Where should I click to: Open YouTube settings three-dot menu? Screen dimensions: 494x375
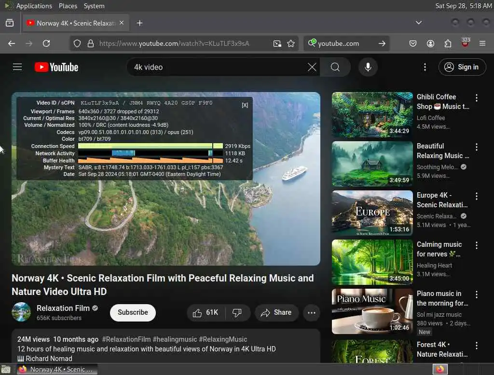click(425, 67)
